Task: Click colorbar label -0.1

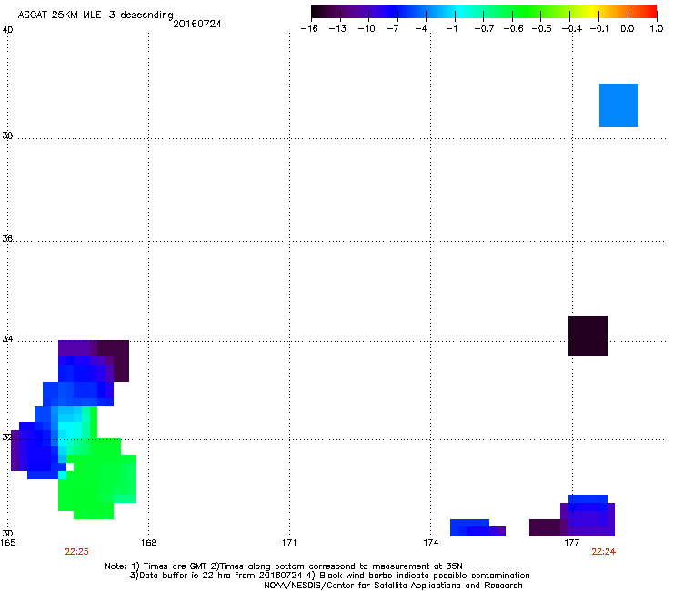Action: tap(599, 29)
